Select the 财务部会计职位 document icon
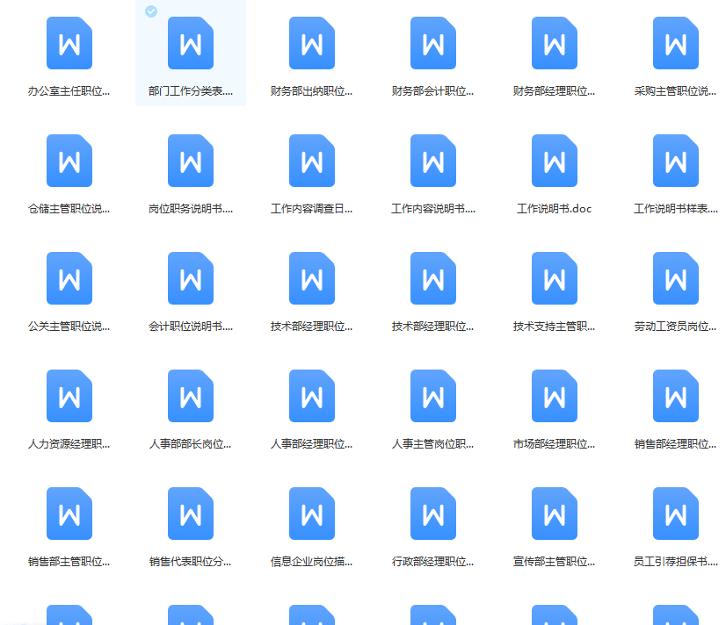726x625 pixels. coord(433,43)
